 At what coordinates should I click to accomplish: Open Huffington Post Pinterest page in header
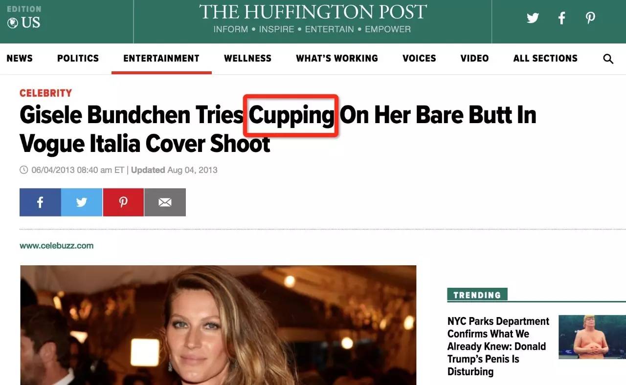[x=590, y=19]
